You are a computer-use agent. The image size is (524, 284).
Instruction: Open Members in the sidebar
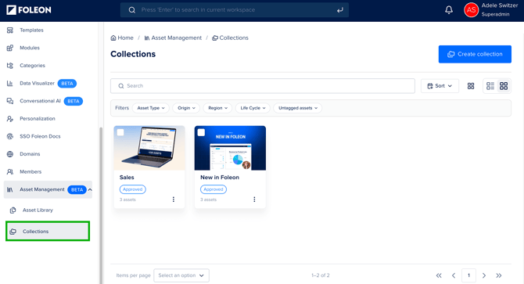[31, 172]
